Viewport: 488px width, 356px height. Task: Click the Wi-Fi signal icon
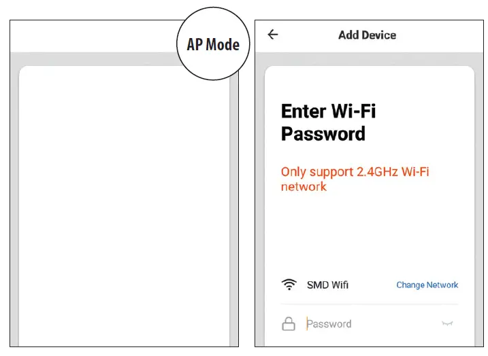point(289,285)
